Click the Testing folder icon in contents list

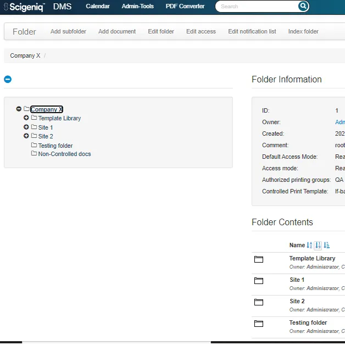[x=259, y=324]
